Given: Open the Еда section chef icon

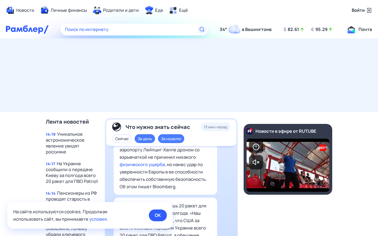Looking at the screenshot, I should (149, 10).
